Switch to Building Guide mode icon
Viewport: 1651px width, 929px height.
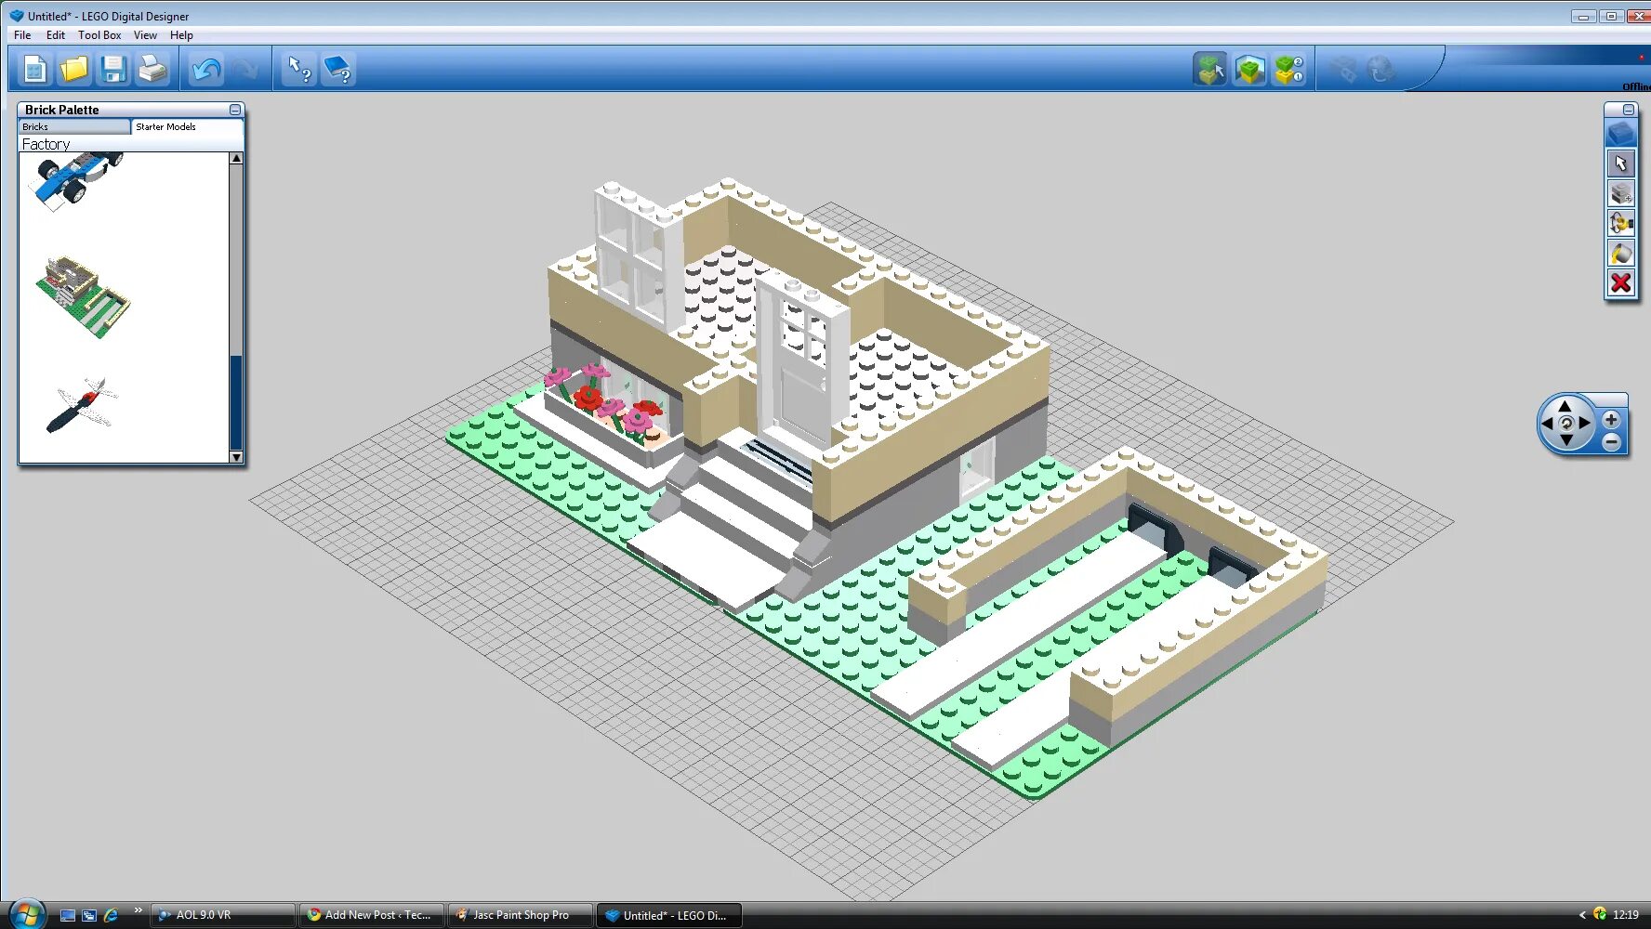(1288, 70)
